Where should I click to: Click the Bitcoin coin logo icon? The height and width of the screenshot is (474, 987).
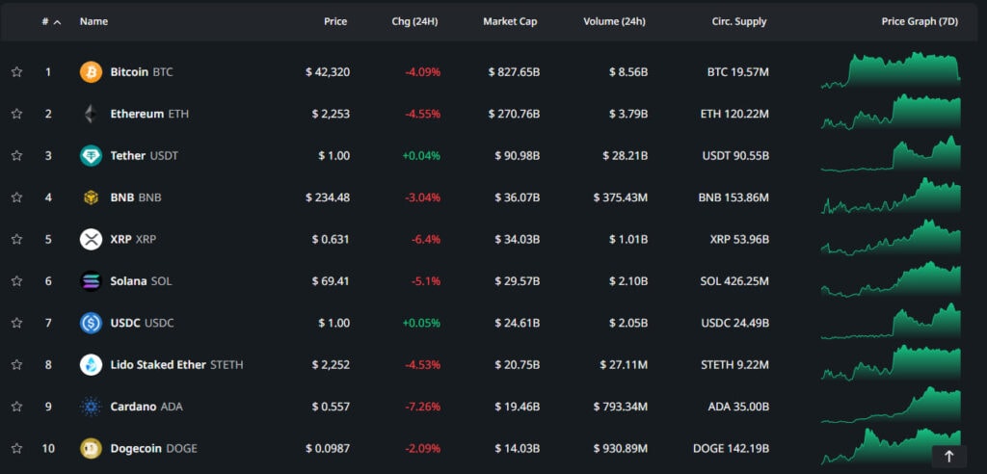[x=91, y=72]
